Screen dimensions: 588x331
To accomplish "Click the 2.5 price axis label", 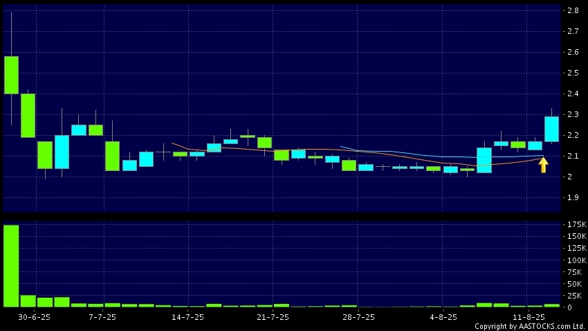I will [573, 73].
